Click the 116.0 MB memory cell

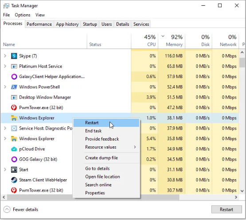tap(172, 56)
